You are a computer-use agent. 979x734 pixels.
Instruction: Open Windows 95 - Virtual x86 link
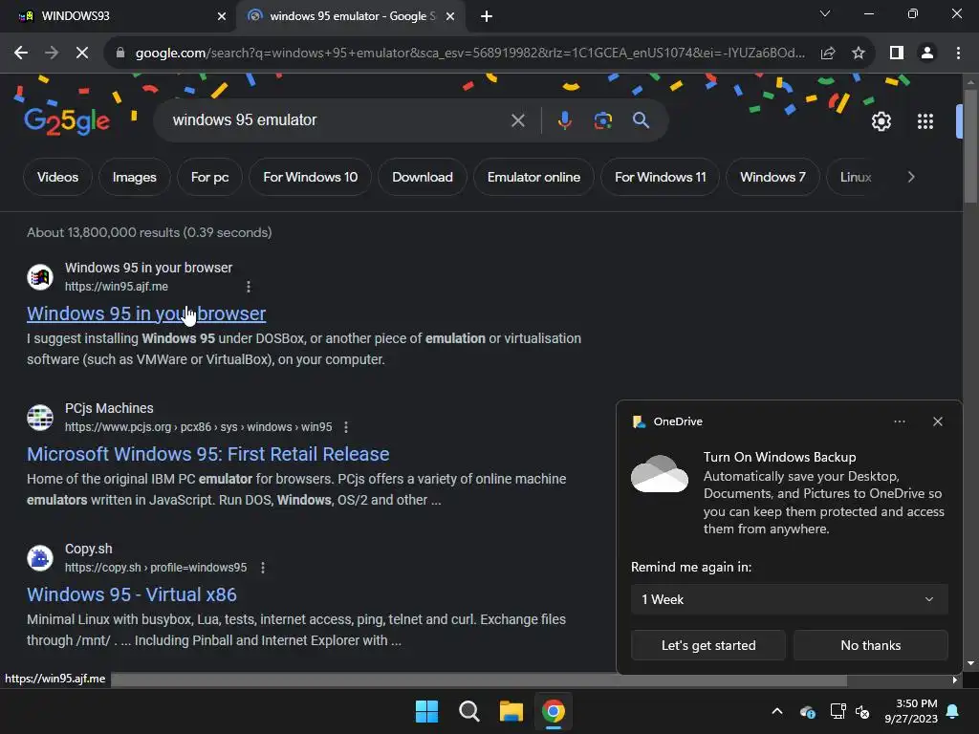point(132,594)
